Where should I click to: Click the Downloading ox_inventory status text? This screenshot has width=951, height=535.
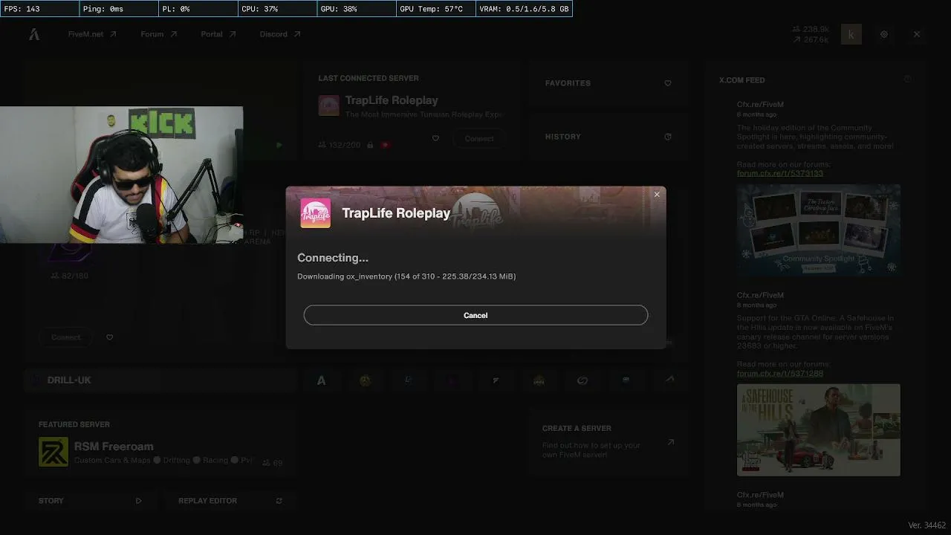tap(406, 276)
